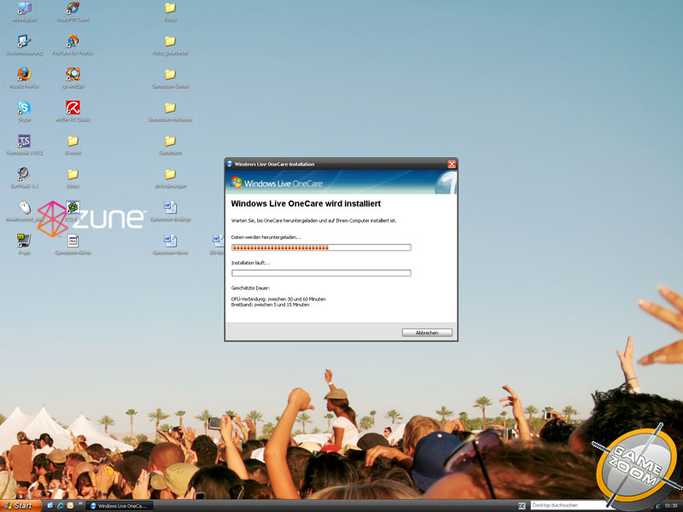Click the Abbrechen button in OneCare installer
This screenshot has height=512, width=683.
427,333
